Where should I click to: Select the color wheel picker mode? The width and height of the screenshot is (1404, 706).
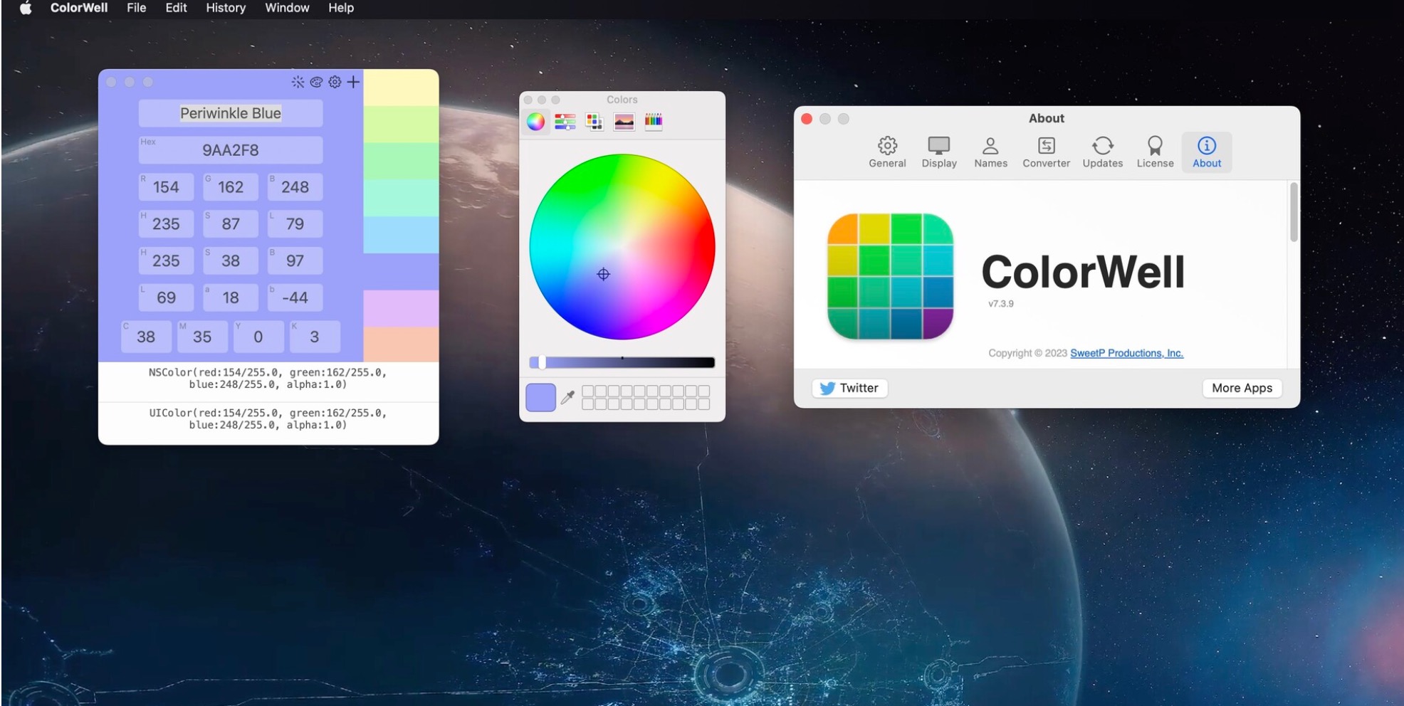535,122
